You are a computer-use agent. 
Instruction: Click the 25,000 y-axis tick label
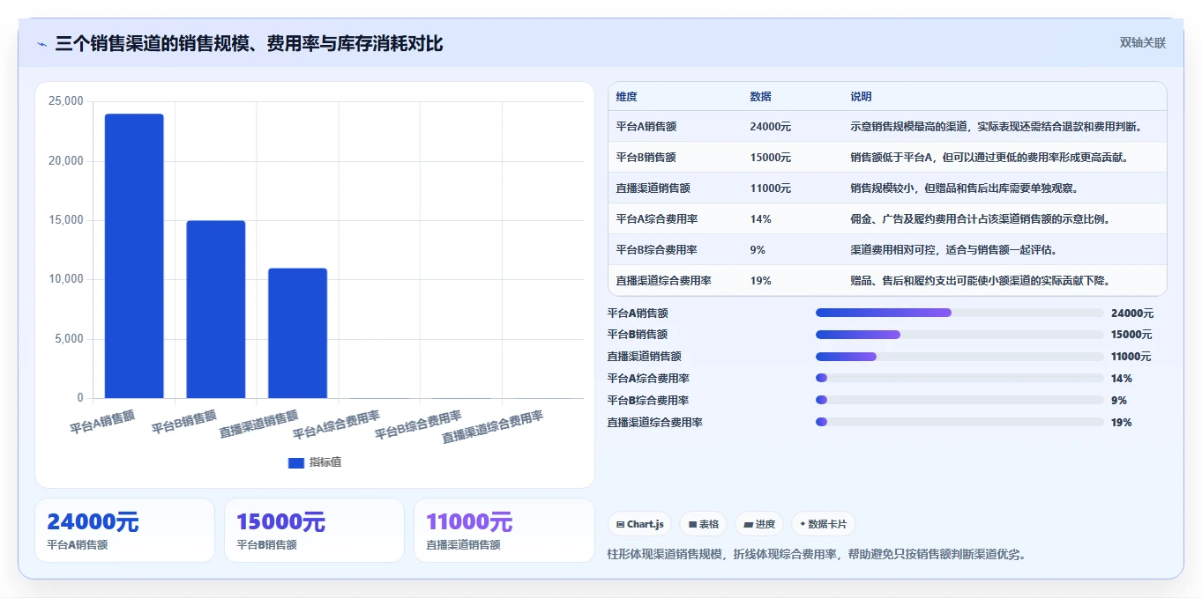click(65, 101)
